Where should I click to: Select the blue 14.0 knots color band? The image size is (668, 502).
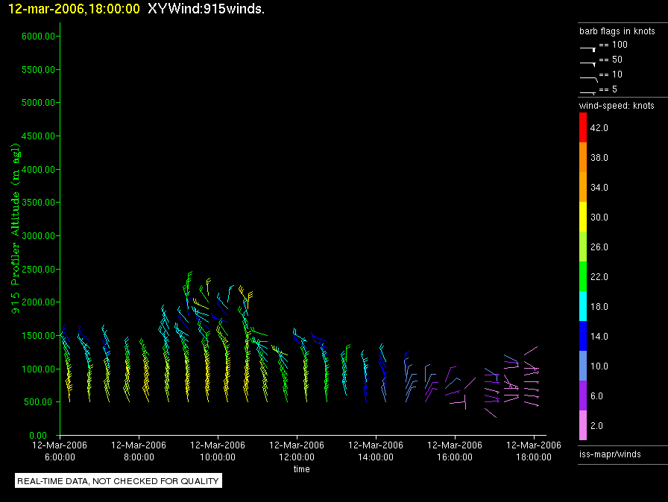pos(583,336)
